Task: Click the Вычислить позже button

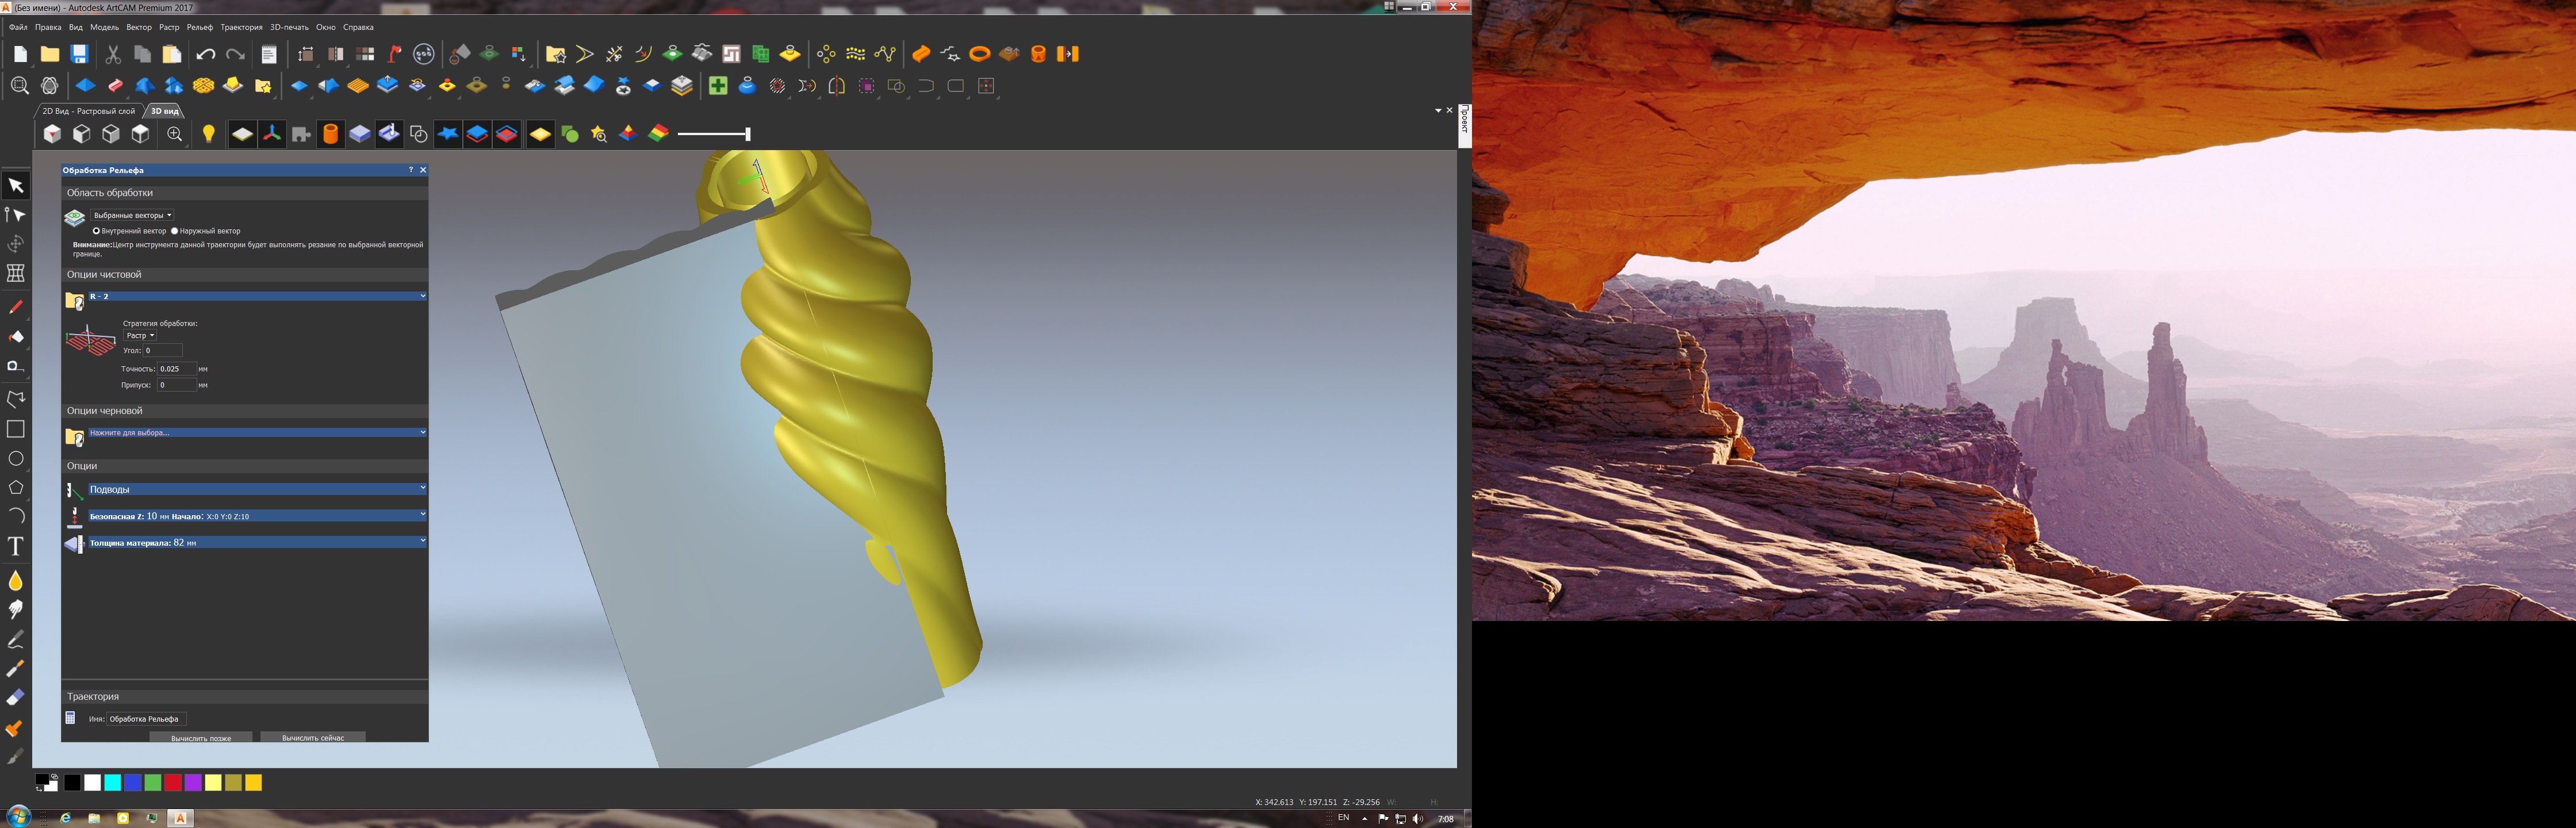Action: pos(201,738)
